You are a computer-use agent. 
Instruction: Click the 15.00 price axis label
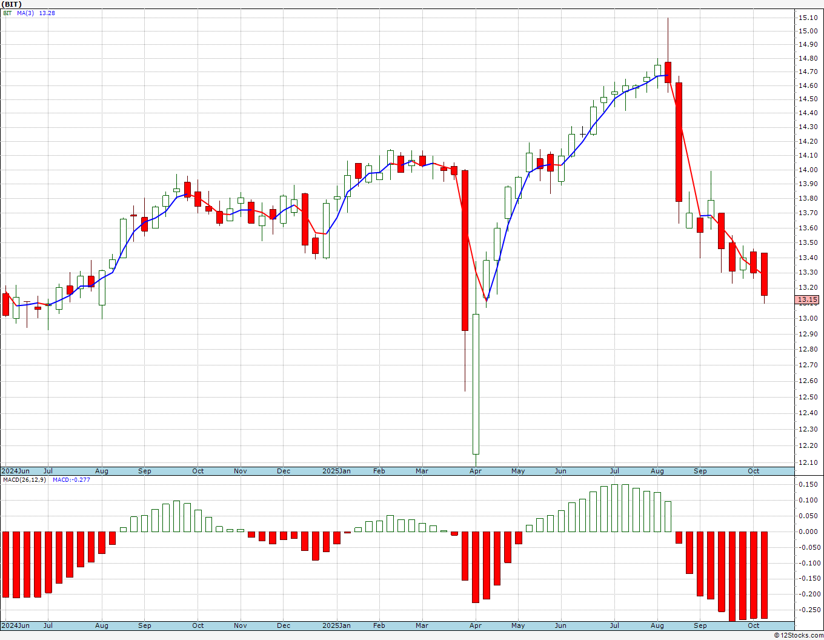click(807, 31)
